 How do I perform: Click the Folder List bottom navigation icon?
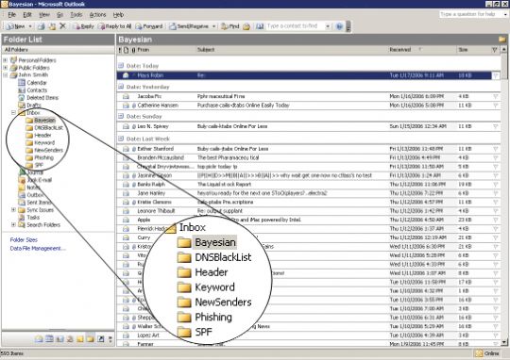(90, 339)
